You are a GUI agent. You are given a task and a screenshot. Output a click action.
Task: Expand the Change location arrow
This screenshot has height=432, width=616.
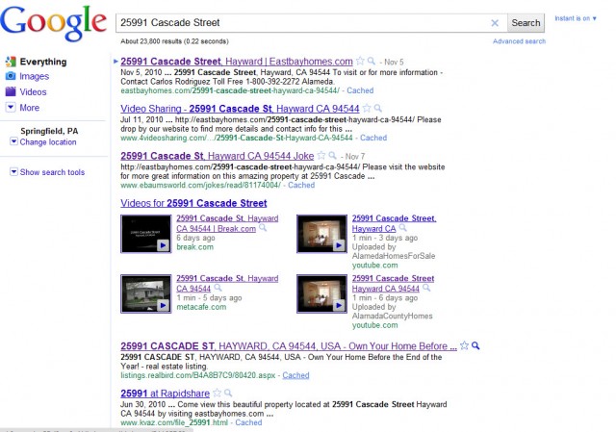tap(13, 141)
